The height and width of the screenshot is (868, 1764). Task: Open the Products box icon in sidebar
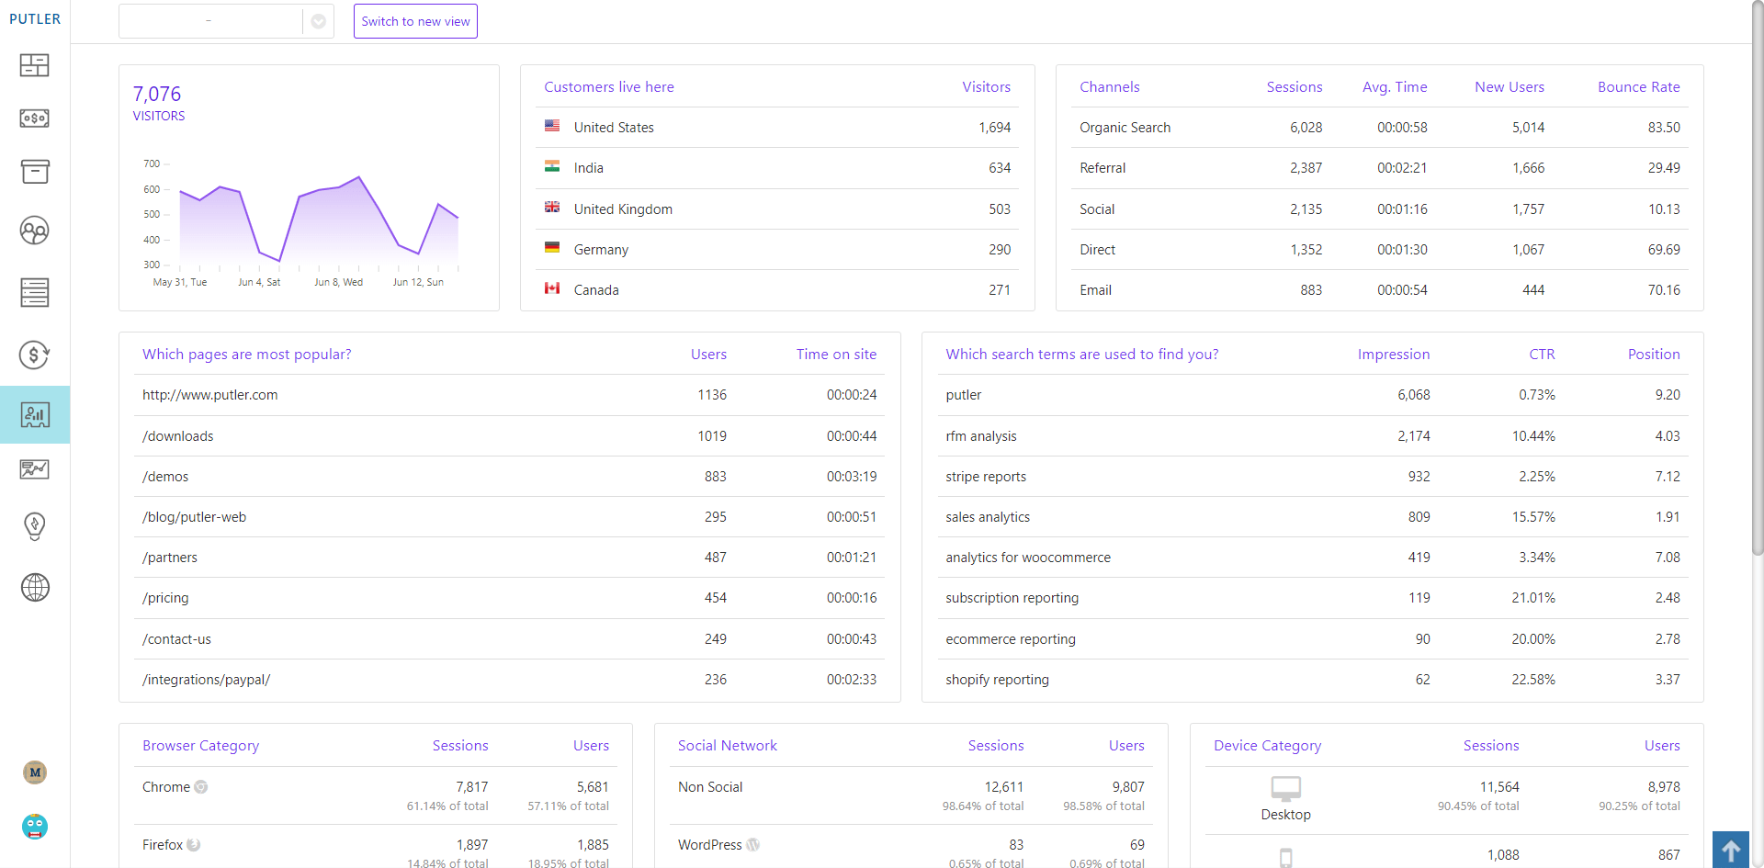(x=34, y=172)
